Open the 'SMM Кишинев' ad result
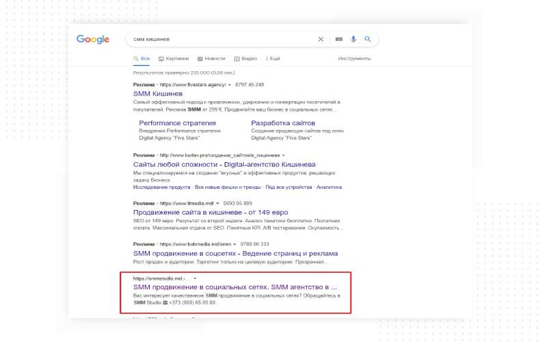Screen dimensions: 540x342 (x=158, y=94)
